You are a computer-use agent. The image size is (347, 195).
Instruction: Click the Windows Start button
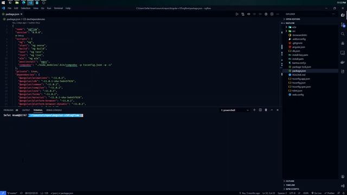[x=3, y=3]
